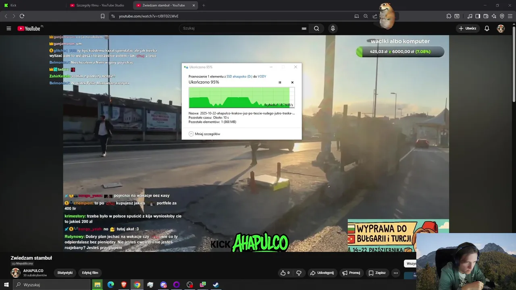Pause the file transfer
Screen dimensions: 516x290
click(280, 82)
